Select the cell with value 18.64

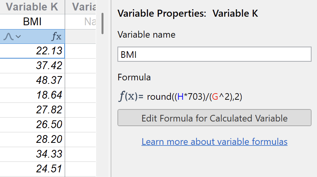click(x=32, y=95)
